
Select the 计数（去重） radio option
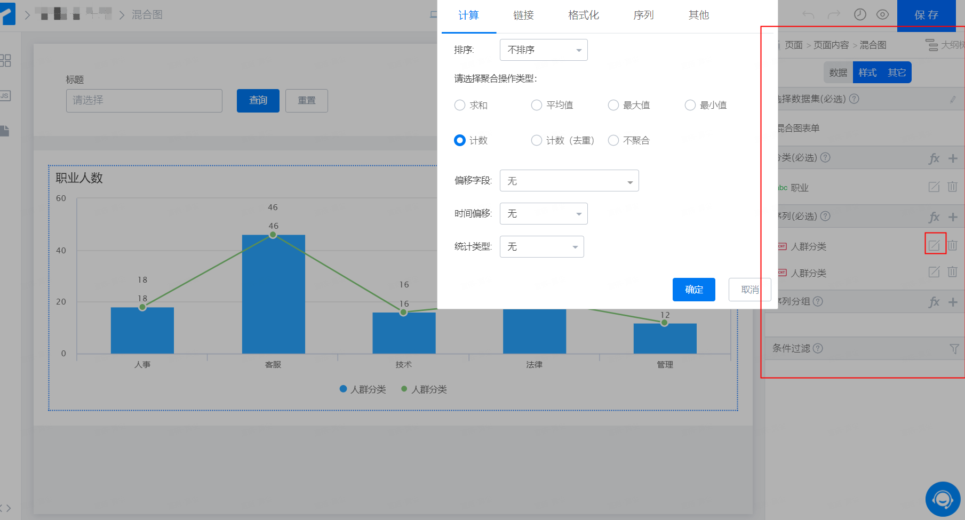pos(537,140)
